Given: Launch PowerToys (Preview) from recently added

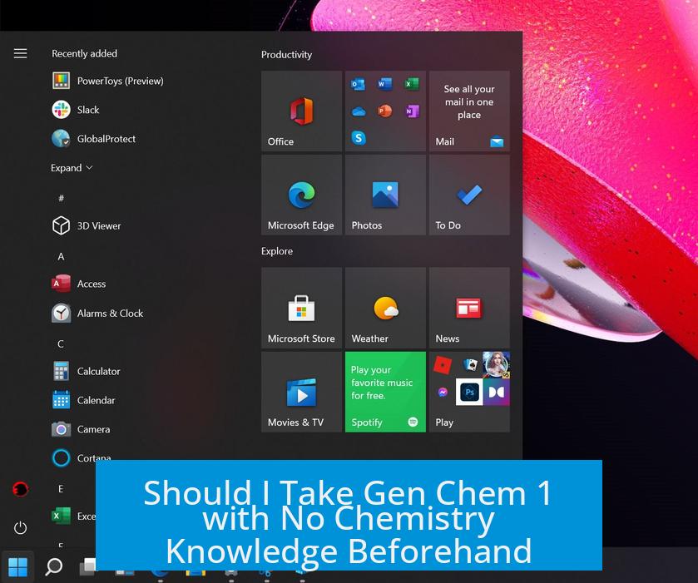Looking at the screenshot, I should (x=107, y=81).
